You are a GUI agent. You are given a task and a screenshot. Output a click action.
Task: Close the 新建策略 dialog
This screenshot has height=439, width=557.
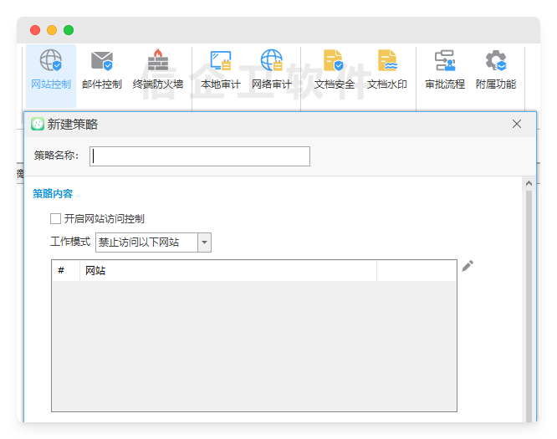pyautogui.click(x=517, y=124)
